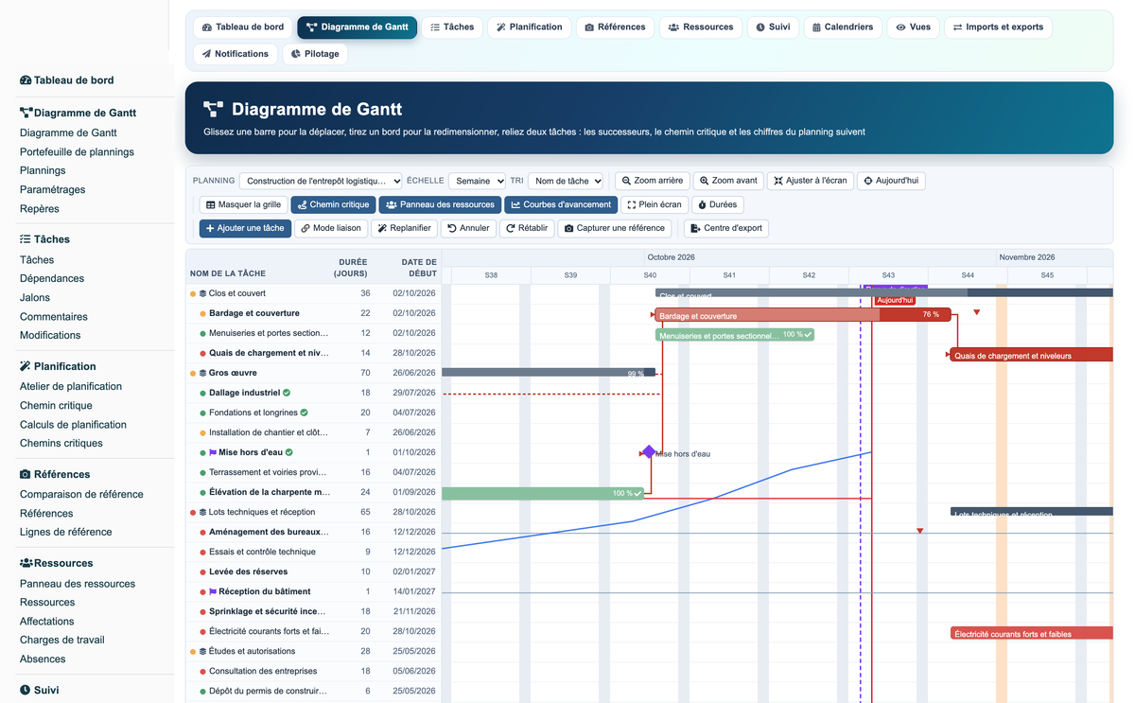
Task: Change the Échelle dropdown from Semaine
Action: (477, 181)
